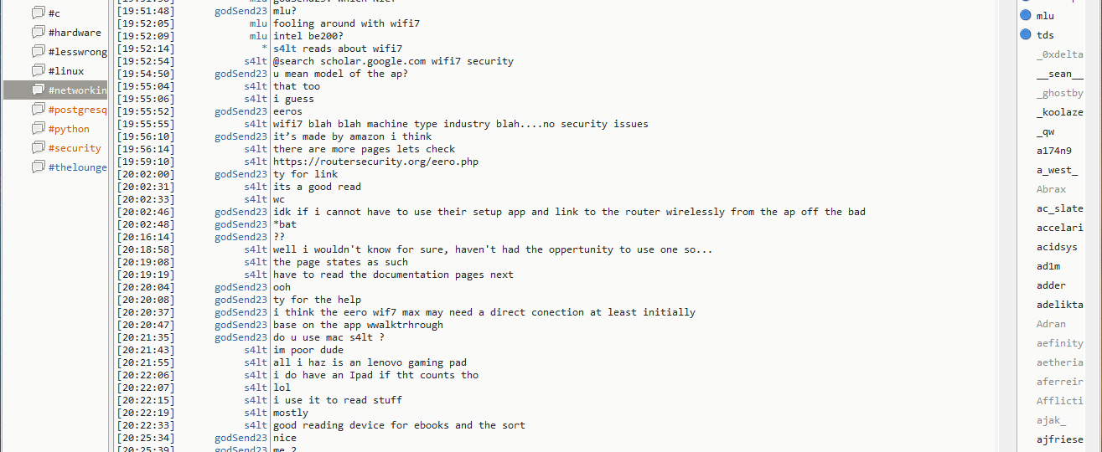Click the blue status dot next to mlu
The height and width of the screenshot is (452, 1102).
(x=1025, y=16)
